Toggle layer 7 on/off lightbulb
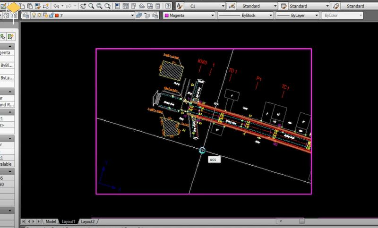 coord(34,15)
